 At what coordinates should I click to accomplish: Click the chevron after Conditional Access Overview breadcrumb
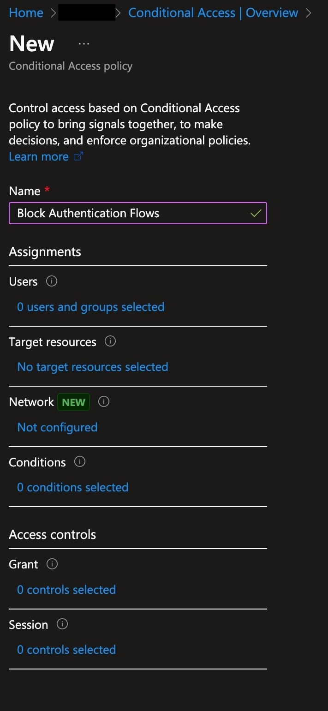[x=309, y=13]
